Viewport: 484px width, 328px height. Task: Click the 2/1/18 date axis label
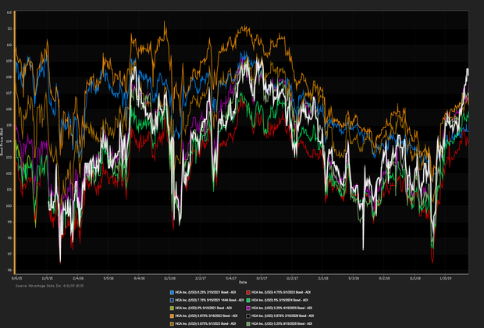coord(323,278)
